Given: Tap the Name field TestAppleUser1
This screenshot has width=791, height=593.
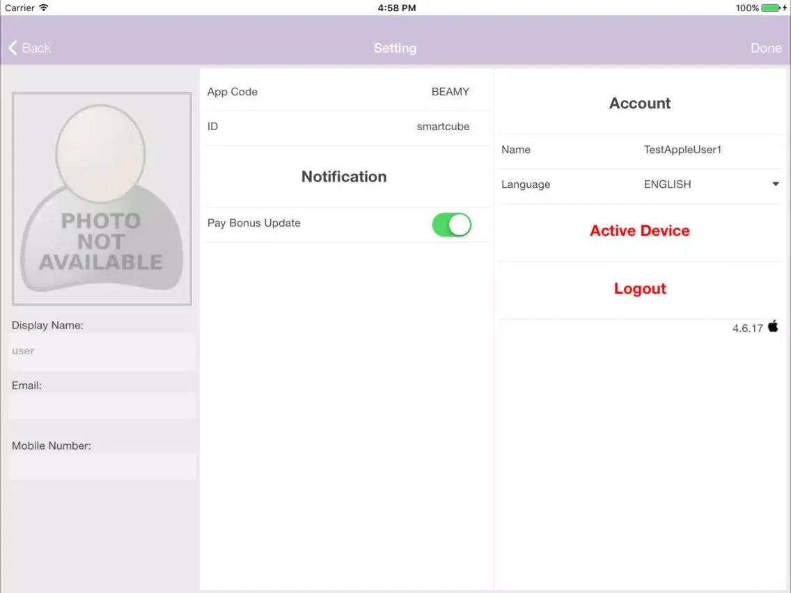Looking at the screenshot, I should click(x=682, y=150).
